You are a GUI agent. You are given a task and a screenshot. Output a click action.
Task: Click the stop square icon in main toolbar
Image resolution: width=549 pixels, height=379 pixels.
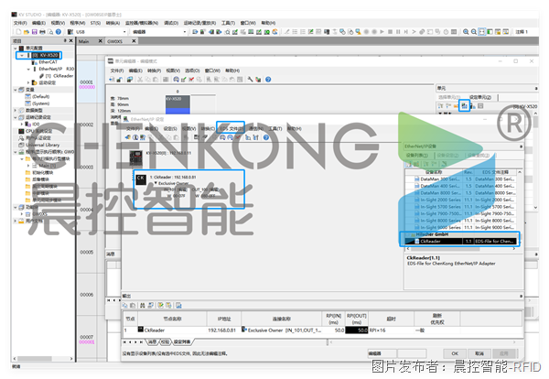point(390,32)
